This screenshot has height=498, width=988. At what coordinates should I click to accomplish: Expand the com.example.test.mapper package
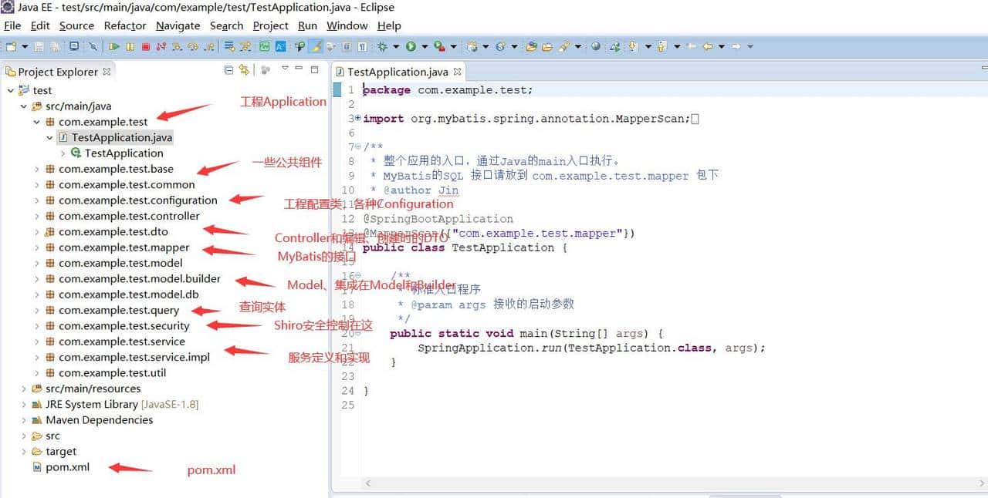click(36, 247)
